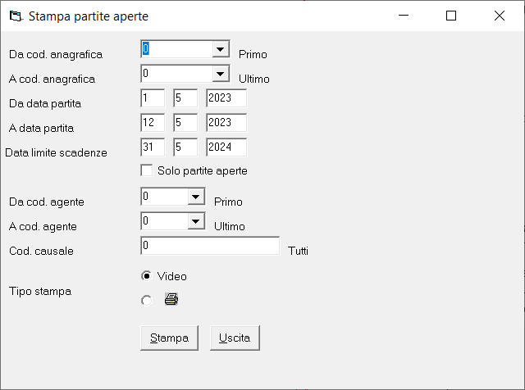
Task: Click Data limite scadenze year field
Action: point(226,147)
